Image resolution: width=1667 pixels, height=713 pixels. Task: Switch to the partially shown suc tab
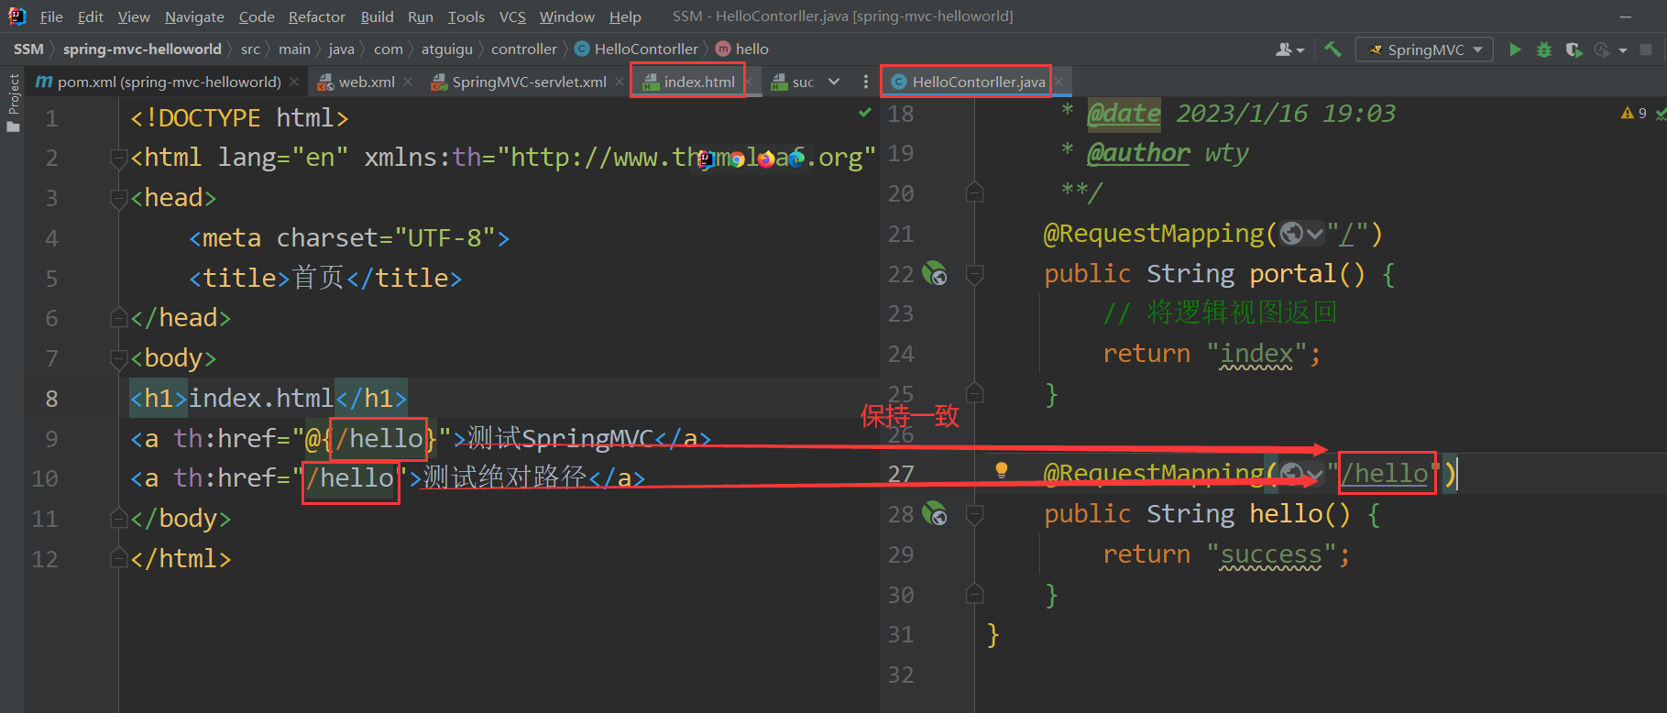pyautogui.click(x=793, y=82)
